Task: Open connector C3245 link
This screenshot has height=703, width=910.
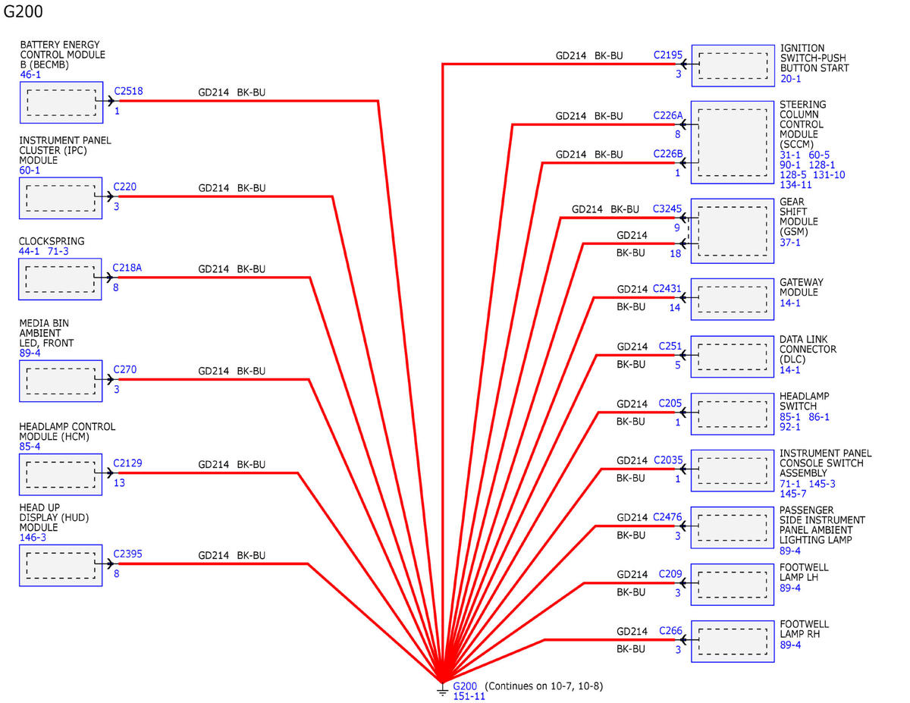Action: coord(668,209)
